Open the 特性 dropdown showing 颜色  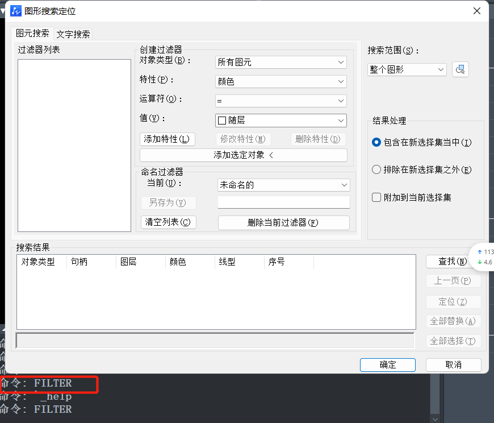pos(281,81)
